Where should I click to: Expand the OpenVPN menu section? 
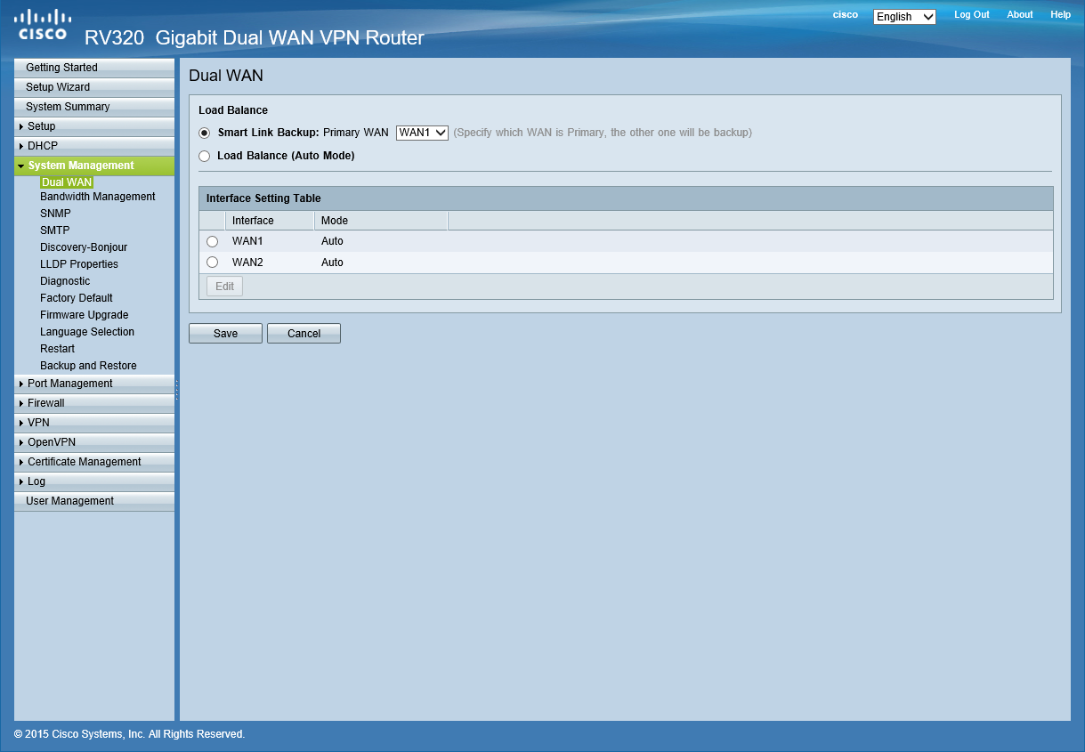point(94,442)
